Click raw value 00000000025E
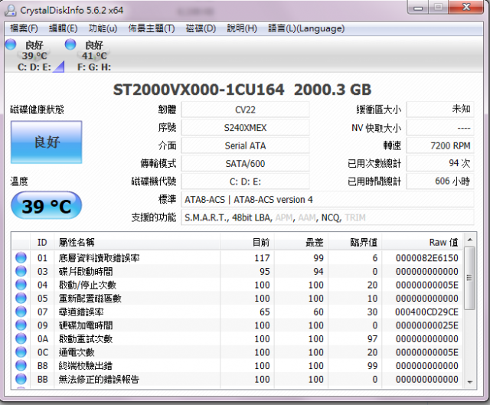 (x=427, y=325)
